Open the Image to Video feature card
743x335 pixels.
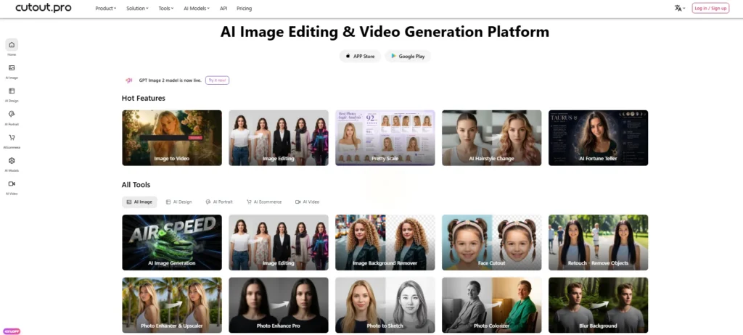(x=172, y=138)
